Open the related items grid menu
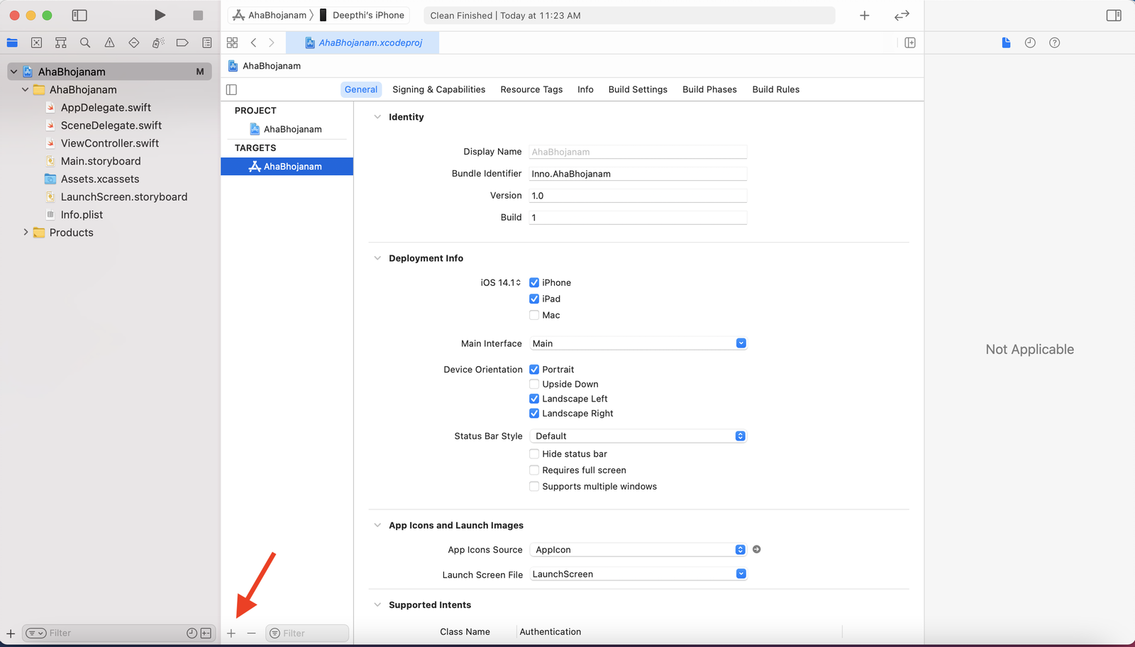1135x647 pixels. tap(232, 43)
